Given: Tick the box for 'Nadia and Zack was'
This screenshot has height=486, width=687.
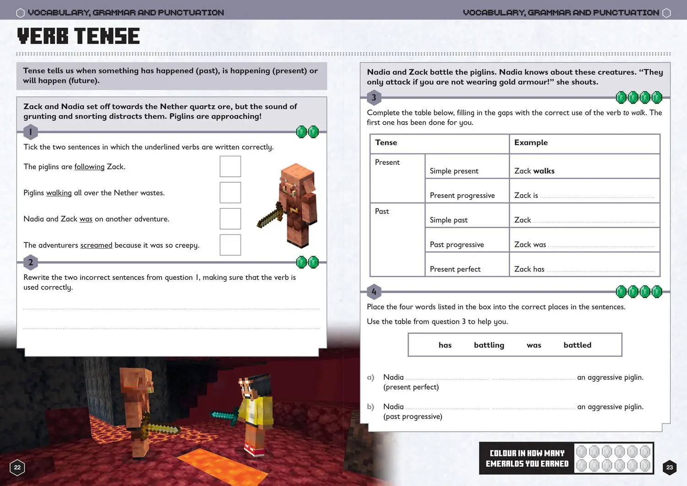Looking at the screenshot, I should [230, 218].
